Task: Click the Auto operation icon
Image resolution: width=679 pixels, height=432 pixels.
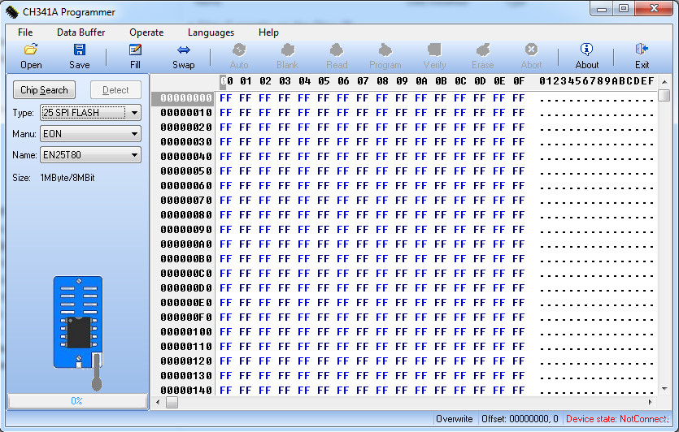Action: coord(239,50)
